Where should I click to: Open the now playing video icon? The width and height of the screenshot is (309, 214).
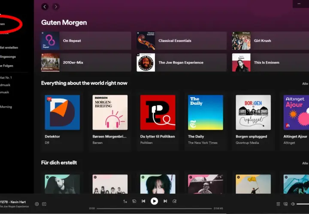(x=44, y=204)
